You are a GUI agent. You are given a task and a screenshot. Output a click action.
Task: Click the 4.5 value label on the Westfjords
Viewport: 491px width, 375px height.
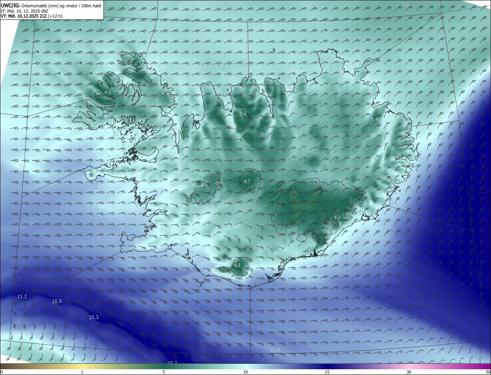coord(108,93)
